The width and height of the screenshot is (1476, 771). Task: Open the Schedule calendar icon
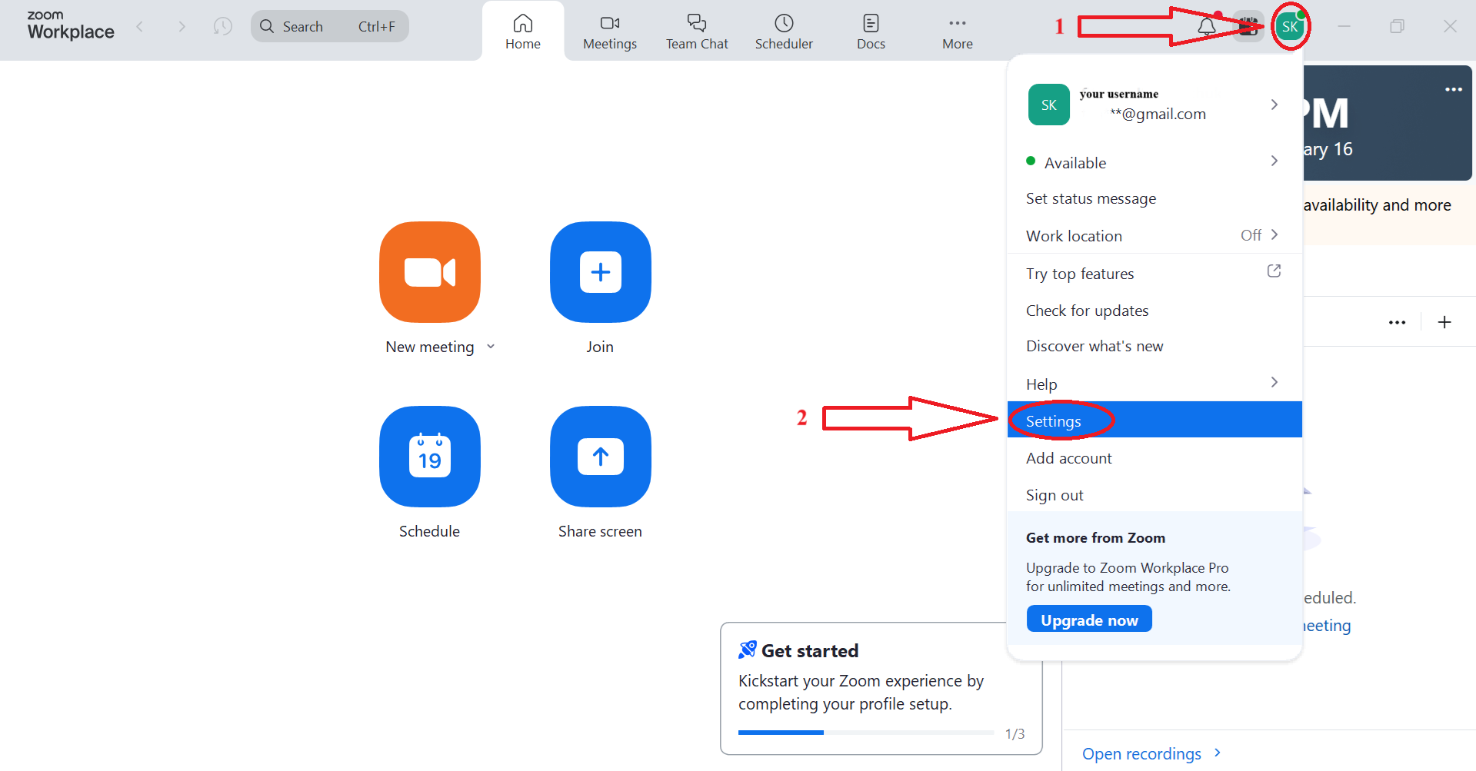(x=429, y=457)
